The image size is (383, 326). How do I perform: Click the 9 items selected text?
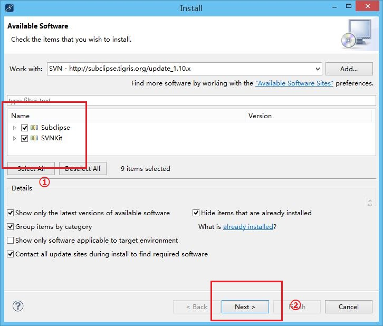click(145, 168)
